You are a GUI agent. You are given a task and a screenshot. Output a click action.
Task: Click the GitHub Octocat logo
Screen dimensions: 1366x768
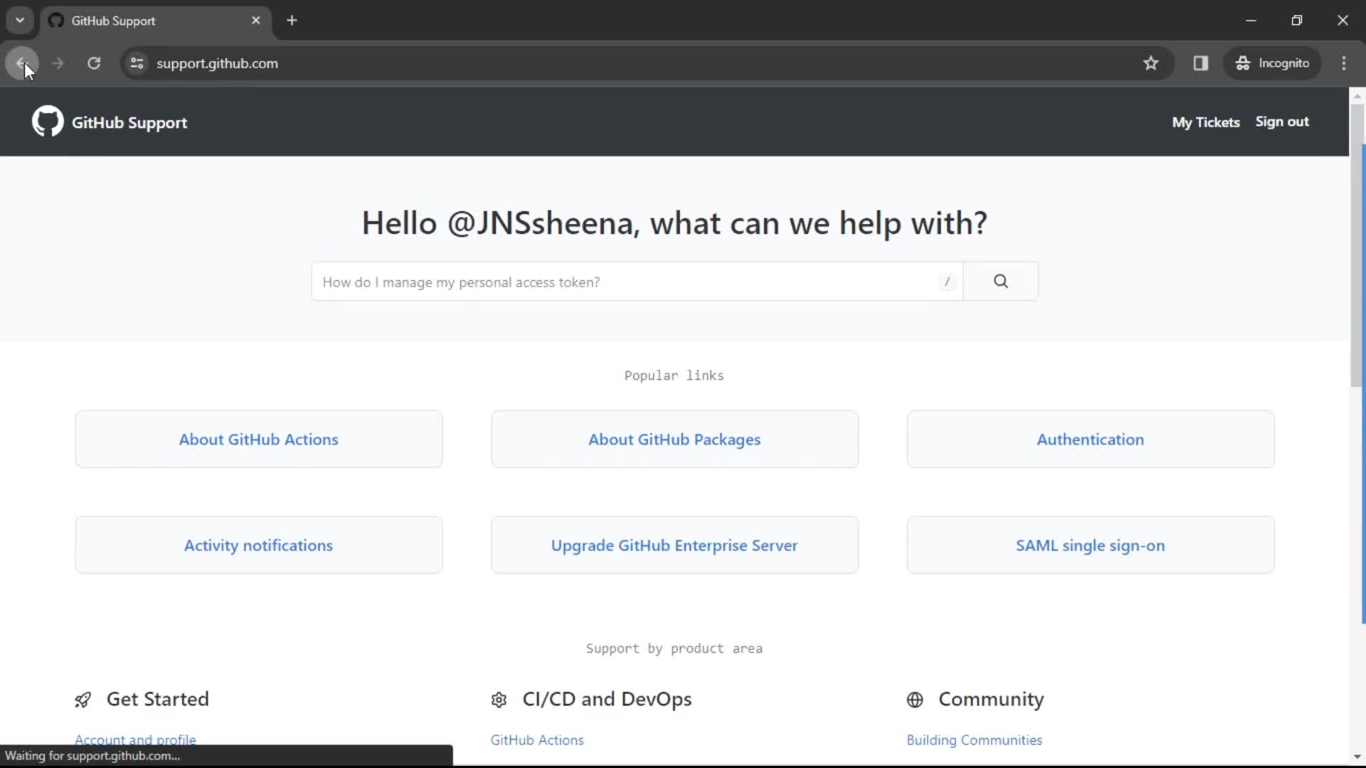(x=48, y=122)
